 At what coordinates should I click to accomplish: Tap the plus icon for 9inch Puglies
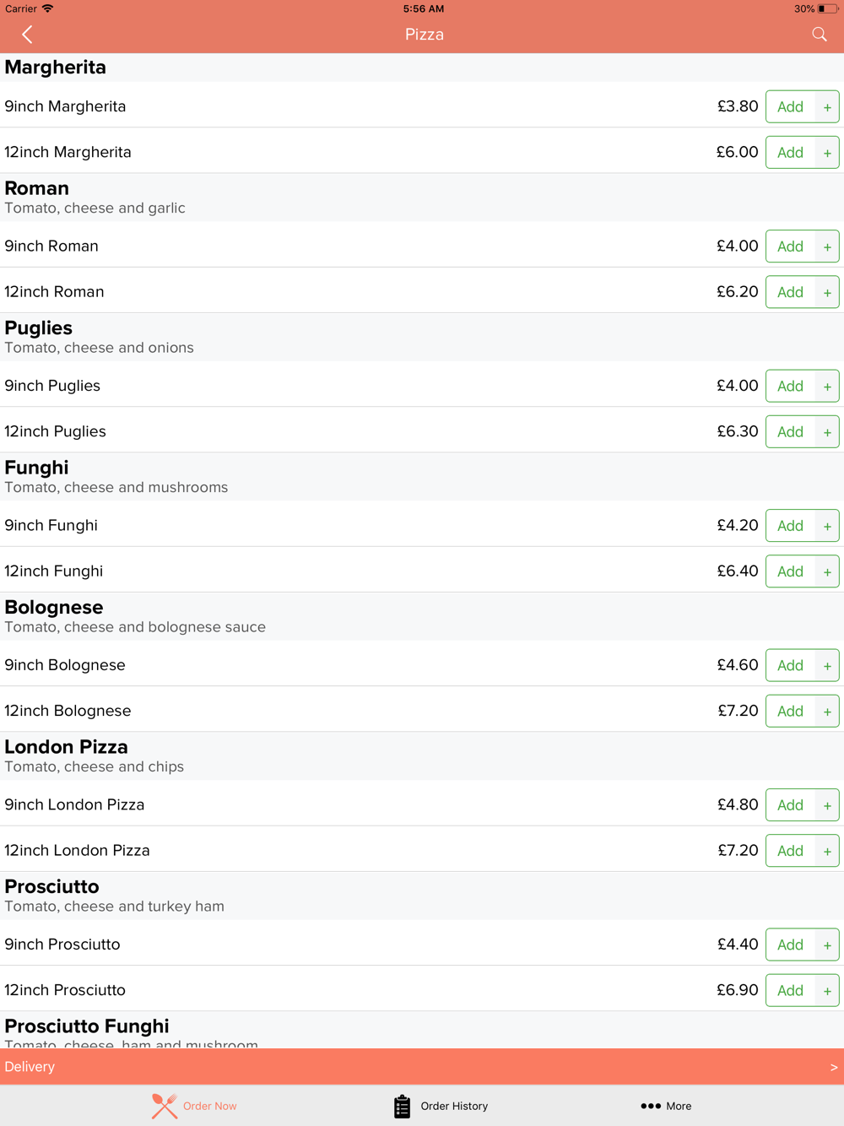click(x=827, y=387)
